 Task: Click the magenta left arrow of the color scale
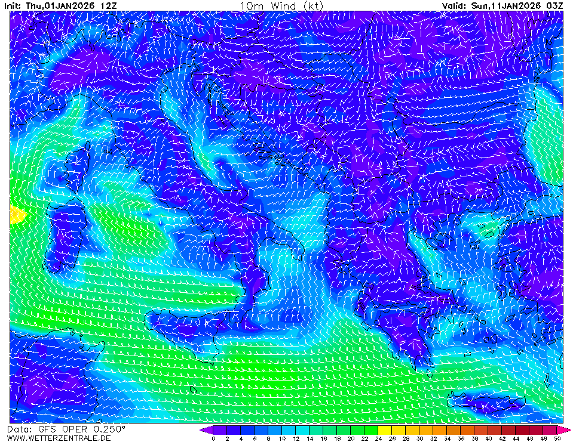coord(205,429)
